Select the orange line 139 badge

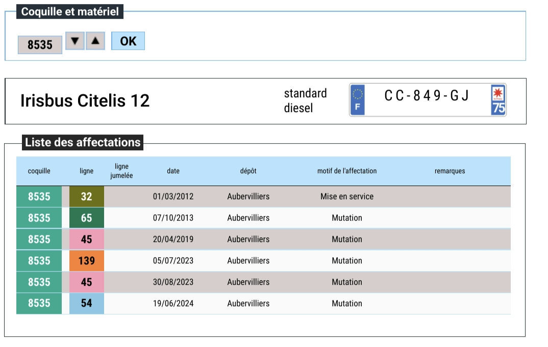tap(87, 261)
